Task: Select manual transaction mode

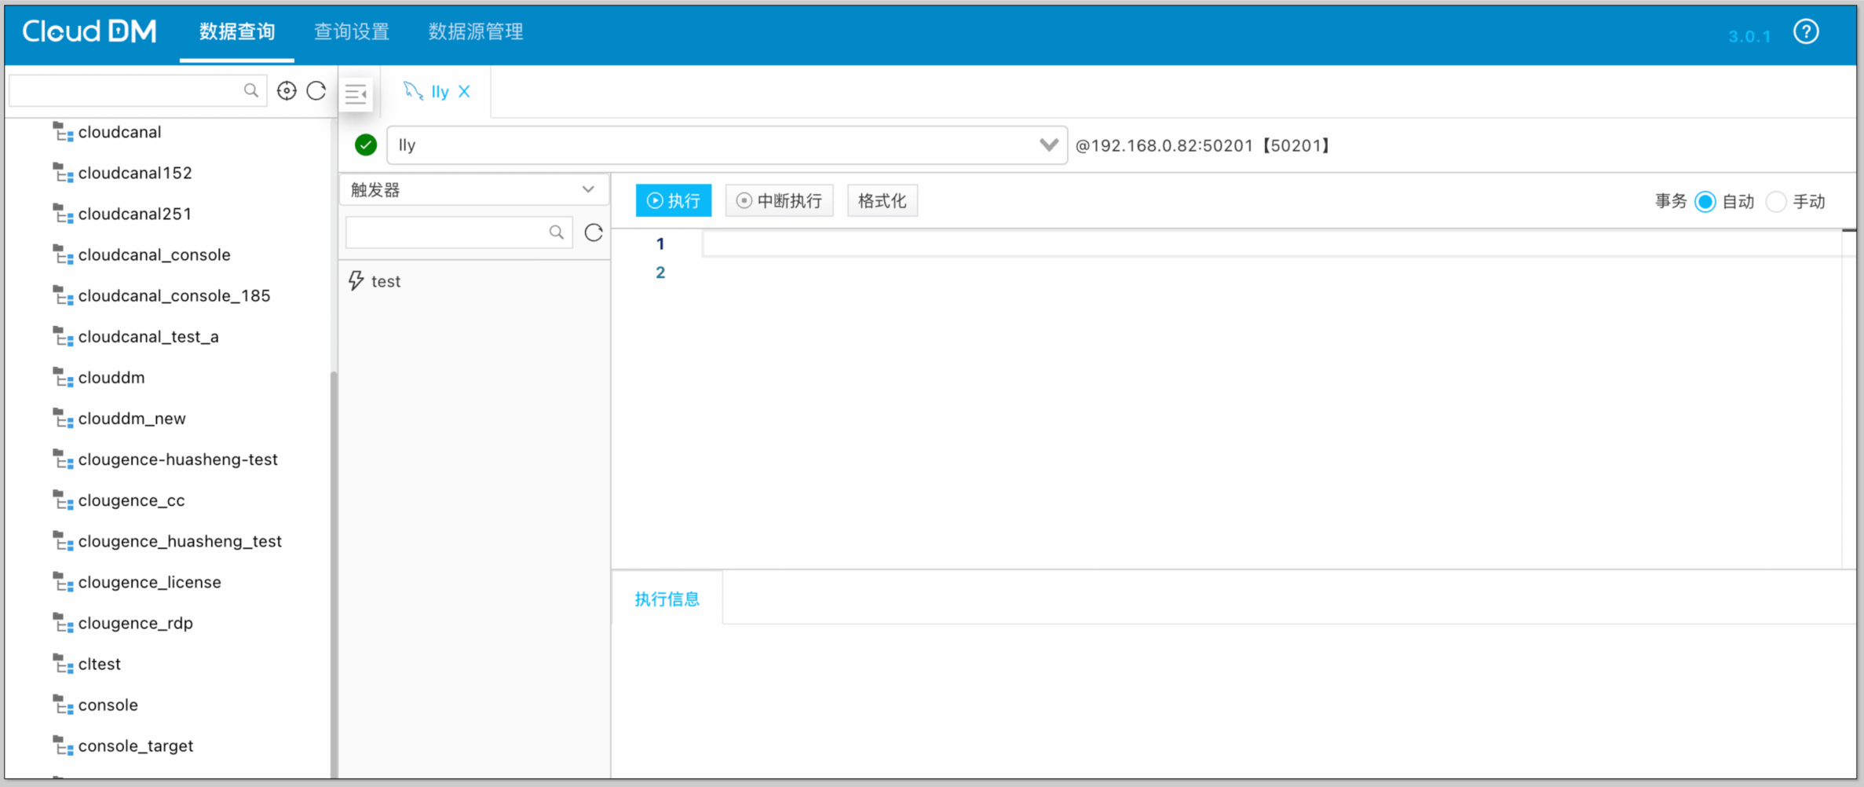Action: click(1776, 202)
